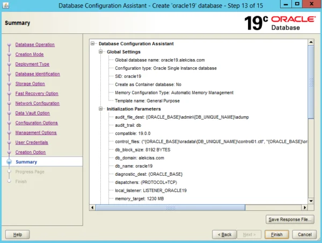Select memory_target: 1230 MB row
This screenshot has width=322, height=243.
pyautogui.click(x=140, y=198)
